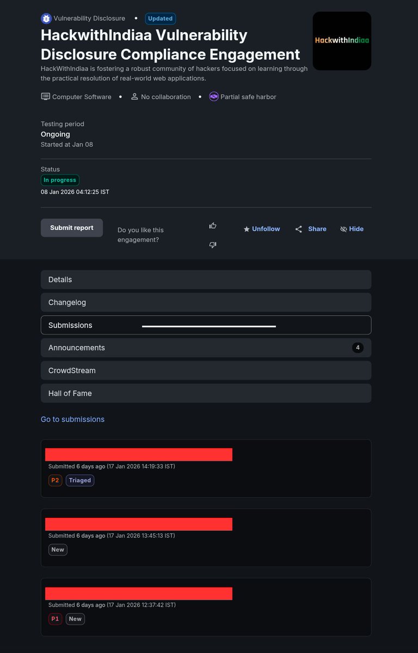
Task: Click the Triaged status badge
Action: pos(80,480)
